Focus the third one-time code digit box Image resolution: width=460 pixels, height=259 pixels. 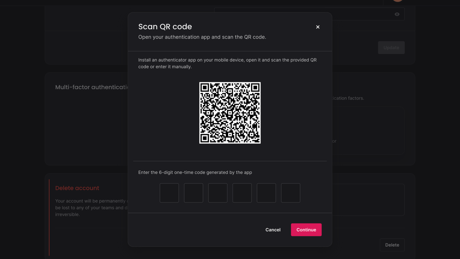(218, 193)
